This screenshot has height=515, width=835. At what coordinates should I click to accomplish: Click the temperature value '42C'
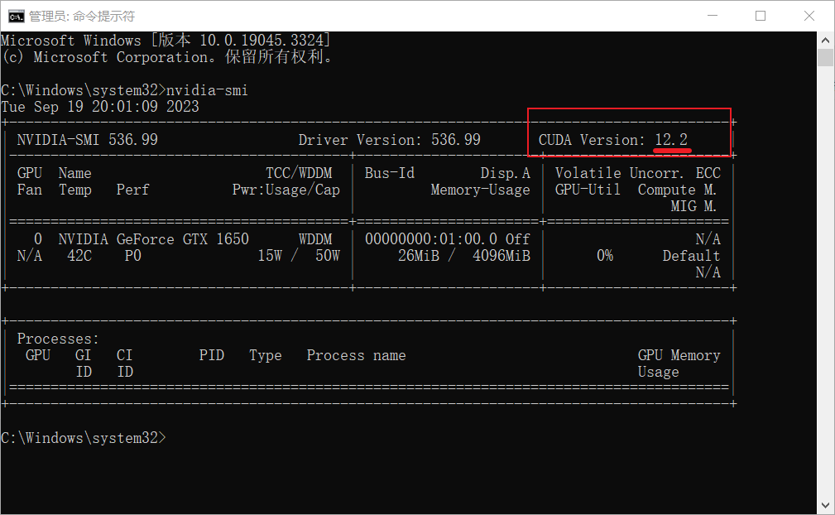(x=79, y=256)
